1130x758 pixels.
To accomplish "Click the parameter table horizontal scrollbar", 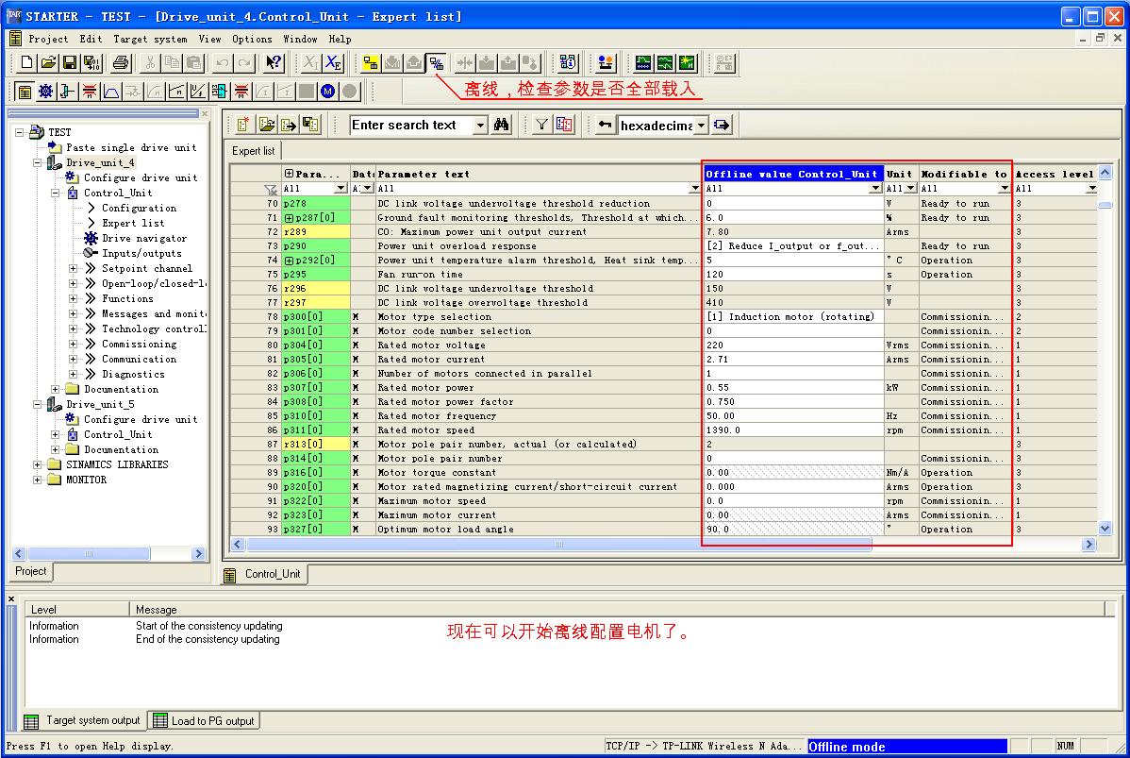I will pos(558,545).
